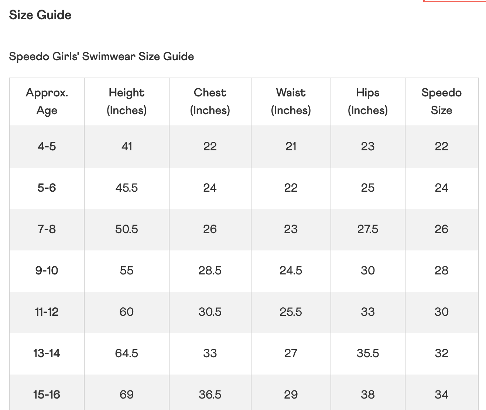
Task: Click the 27.5 hips cell
Action: (368, 229)
